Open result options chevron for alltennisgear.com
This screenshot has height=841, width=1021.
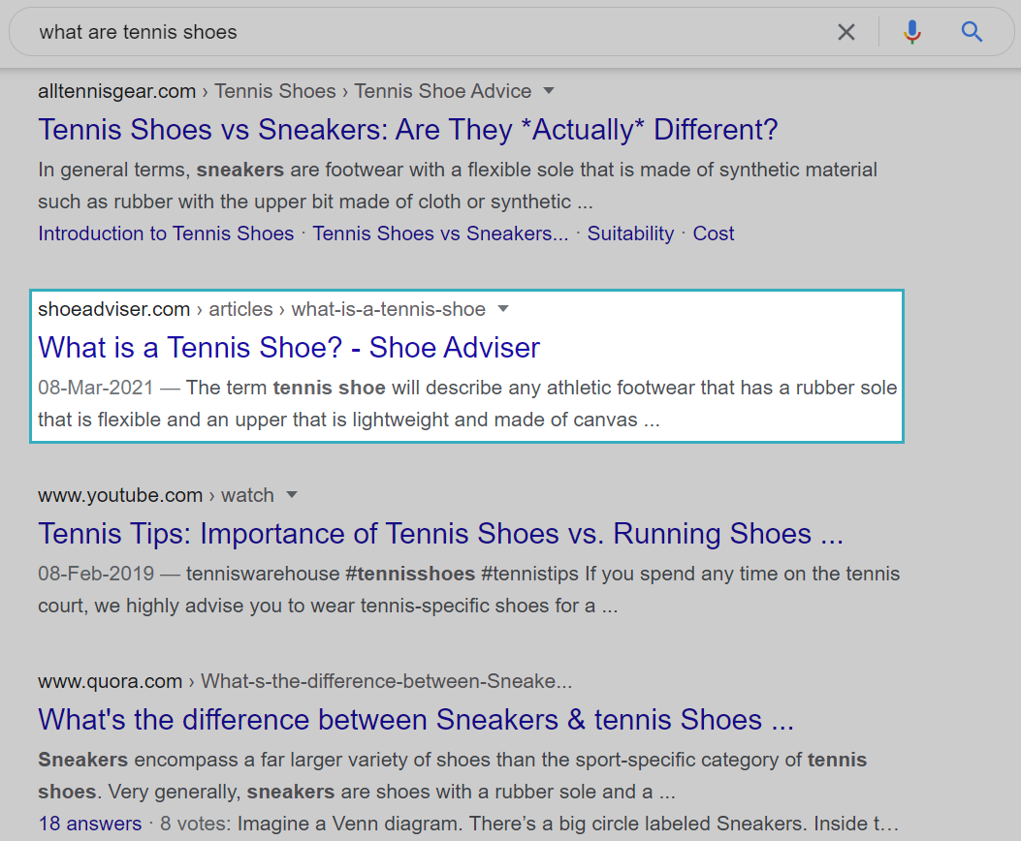(549, 90)
